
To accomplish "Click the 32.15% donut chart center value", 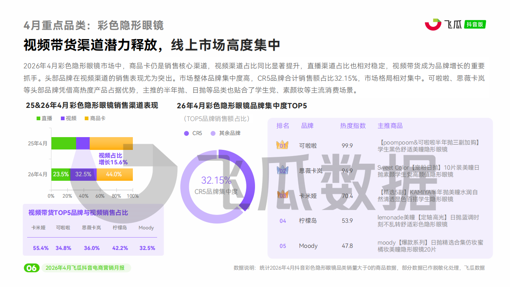I will 216,180.
